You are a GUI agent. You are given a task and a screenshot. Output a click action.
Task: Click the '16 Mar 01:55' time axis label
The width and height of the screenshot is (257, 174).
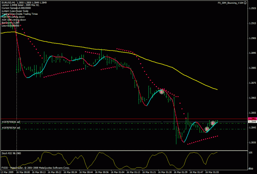pos(212,172)
